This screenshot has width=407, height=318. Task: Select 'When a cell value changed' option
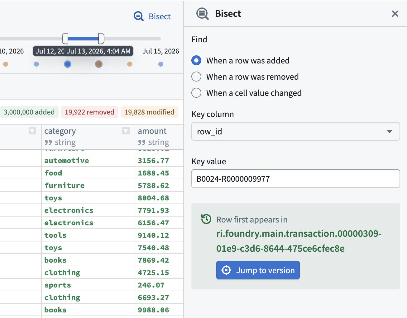196,93
